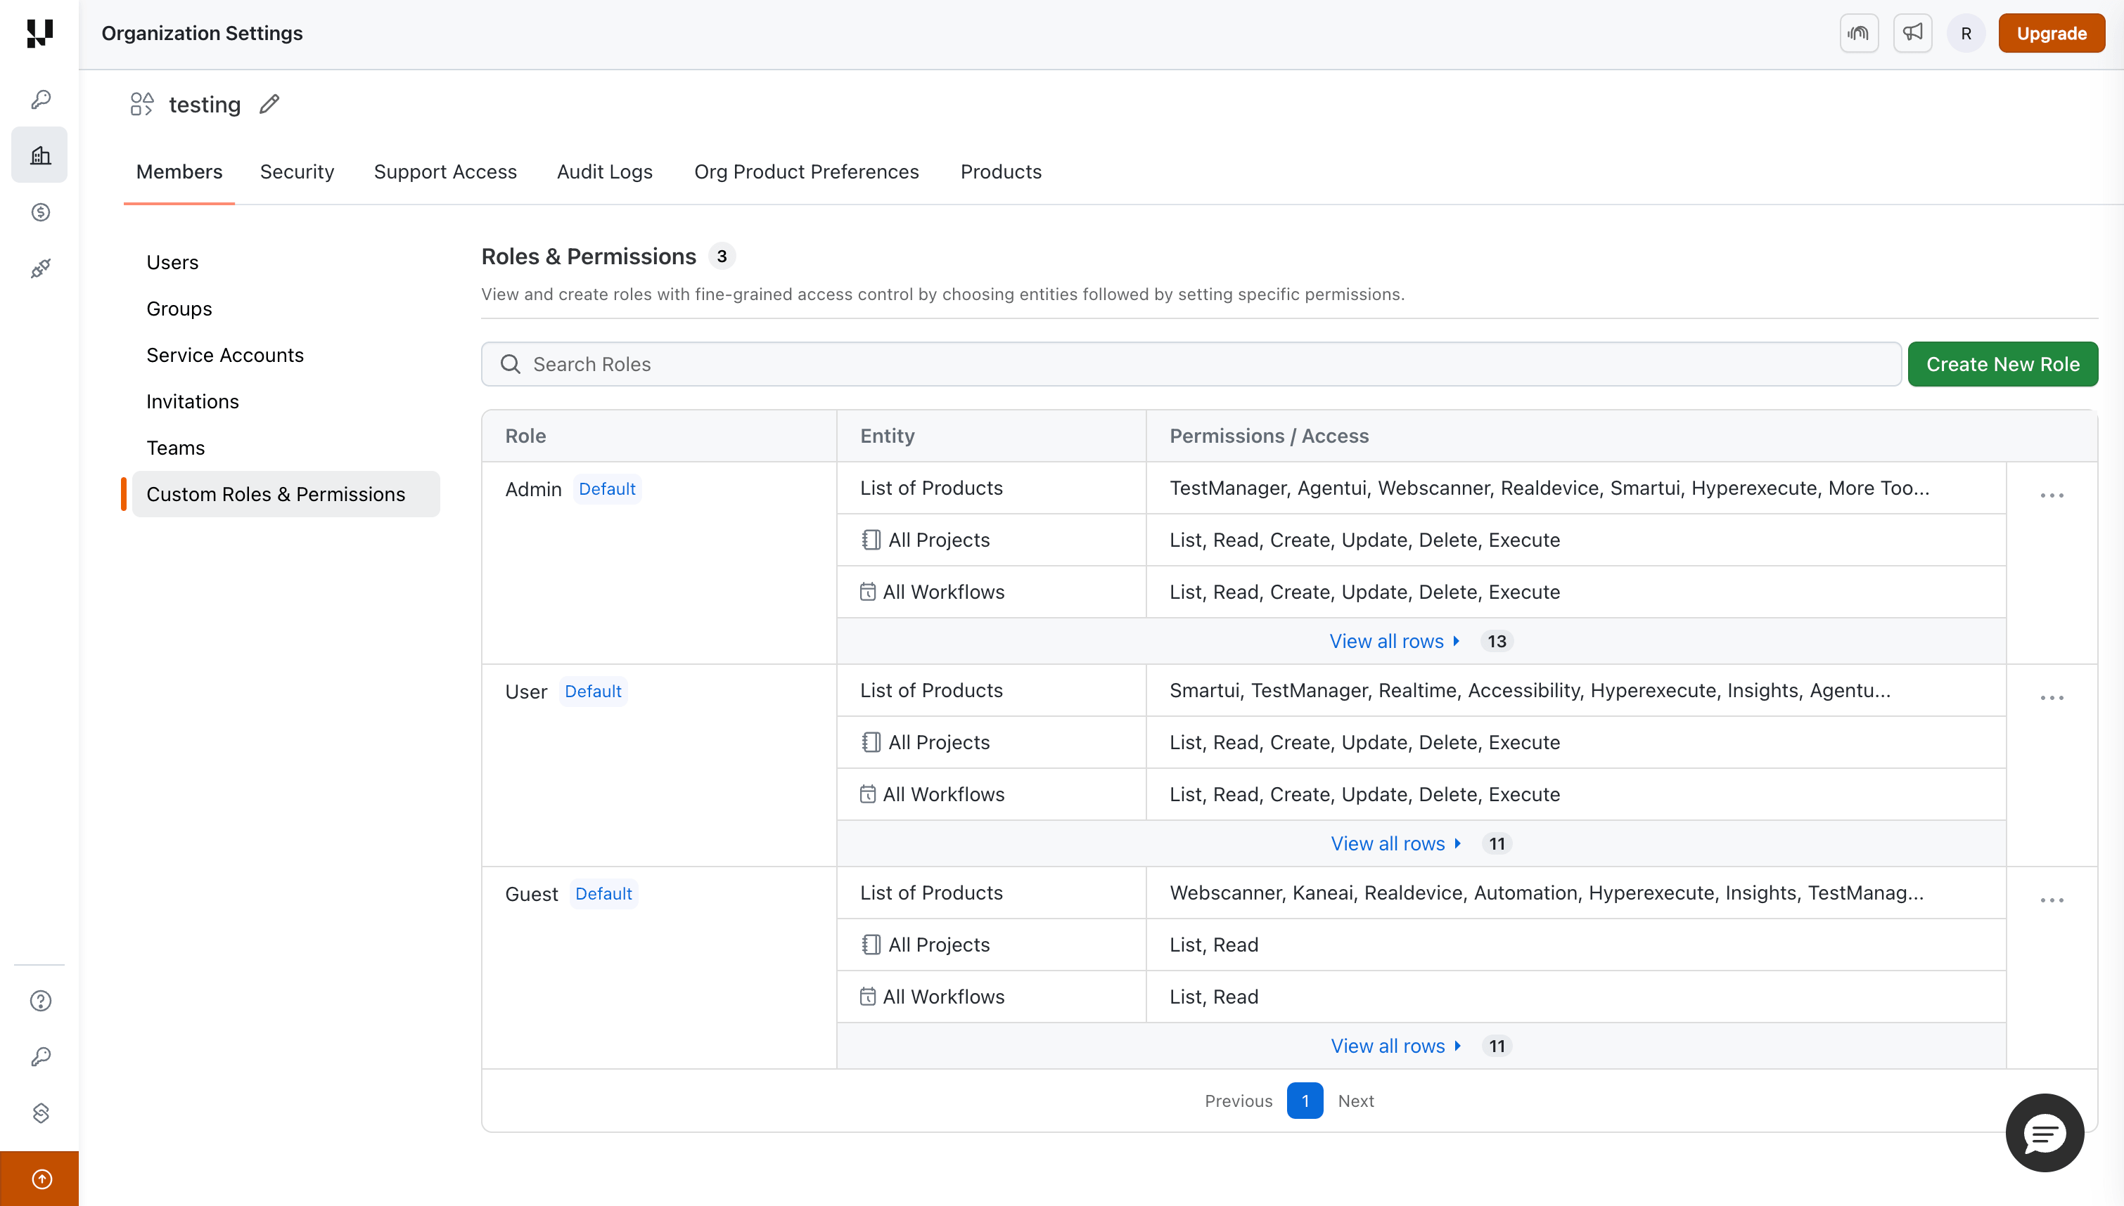Image resolution: width=2124 pixels, height=1206 pixels.
Task: Click Default badge next to User
Action: pyautogui.click(x=592, y=692)
